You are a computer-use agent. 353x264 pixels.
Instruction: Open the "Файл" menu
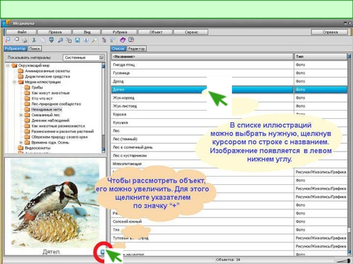(22, 32)
